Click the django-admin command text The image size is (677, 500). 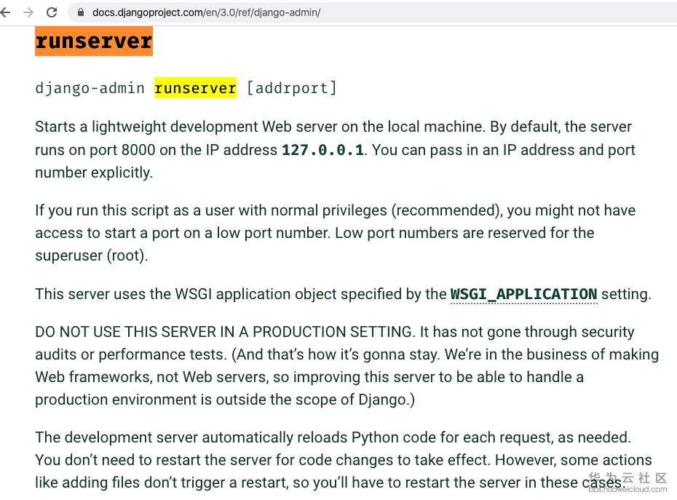(90, 88)
